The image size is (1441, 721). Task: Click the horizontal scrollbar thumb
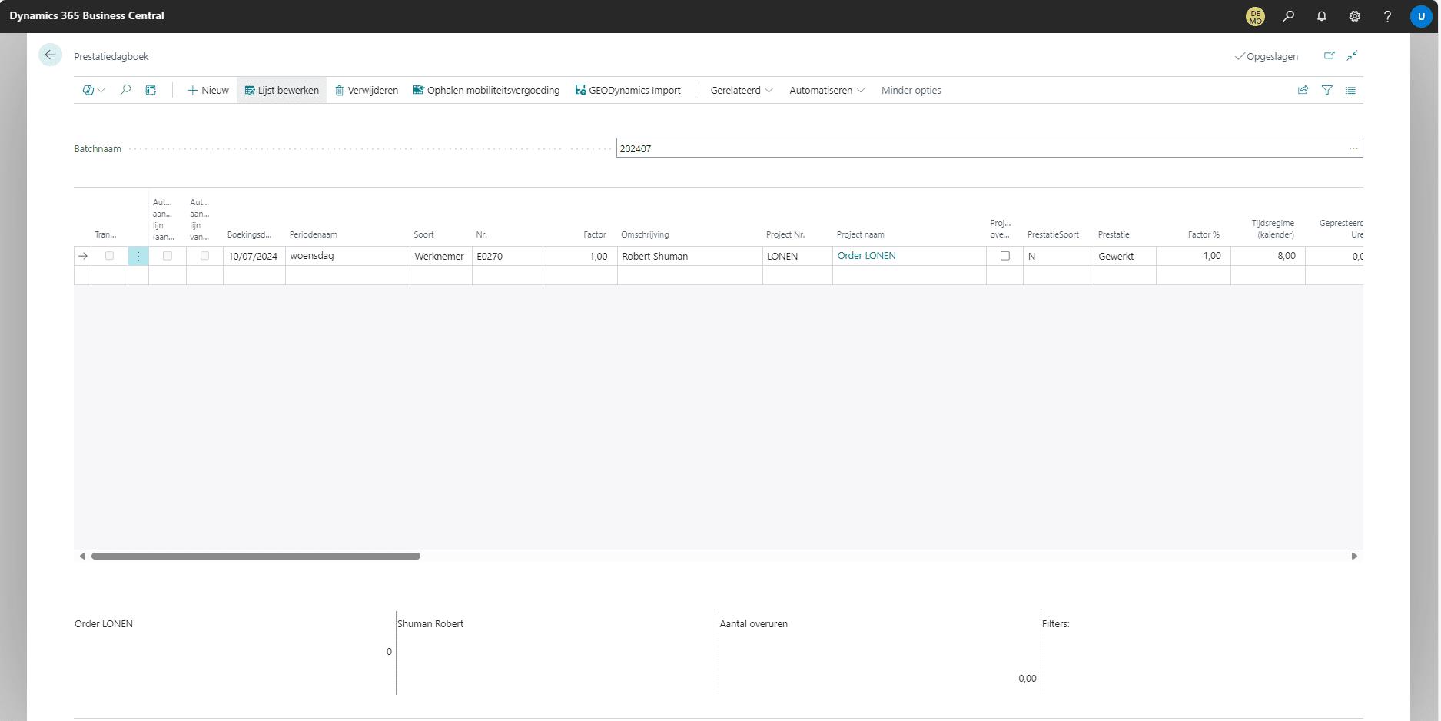pyautogui.click(x=256, y=556)
